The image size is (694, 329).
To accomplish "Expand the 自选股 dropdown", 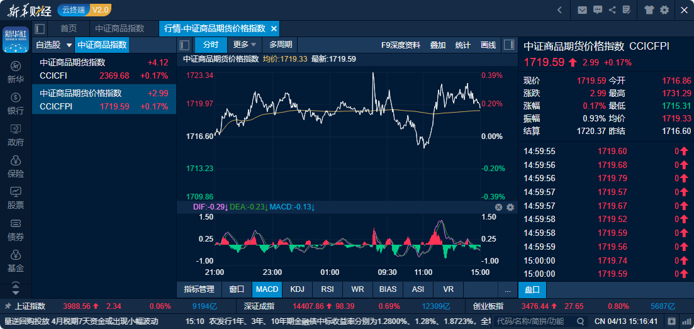I will 53,45.
